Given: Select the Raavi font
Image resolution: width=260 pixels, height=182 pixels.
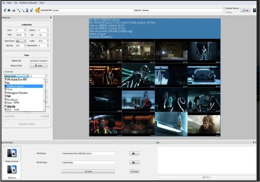Looking at the screenshot, I should click(24, 103).
